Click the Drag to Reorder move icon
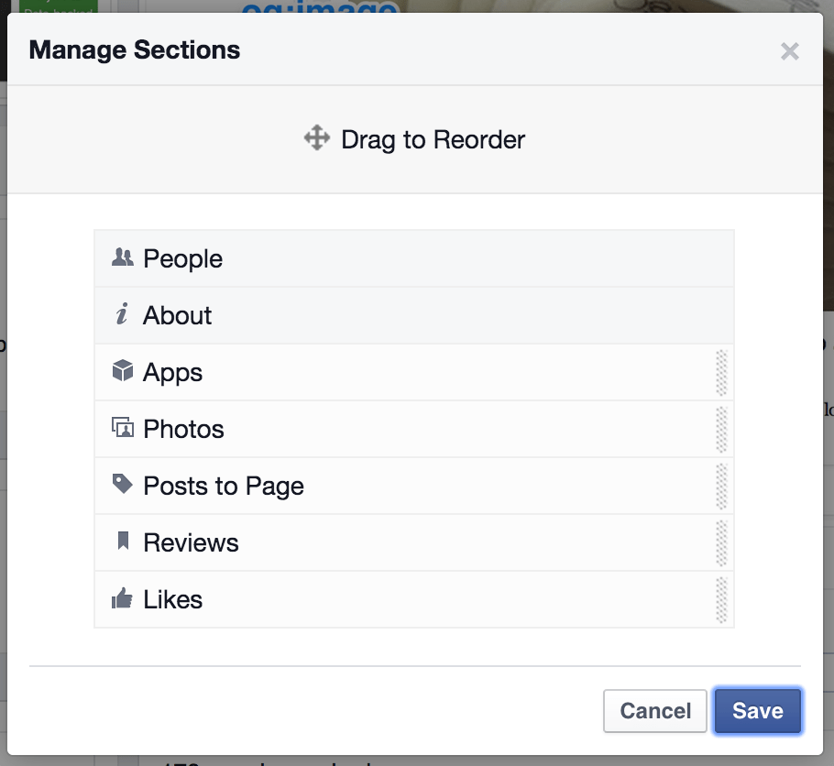 [316, 138]
